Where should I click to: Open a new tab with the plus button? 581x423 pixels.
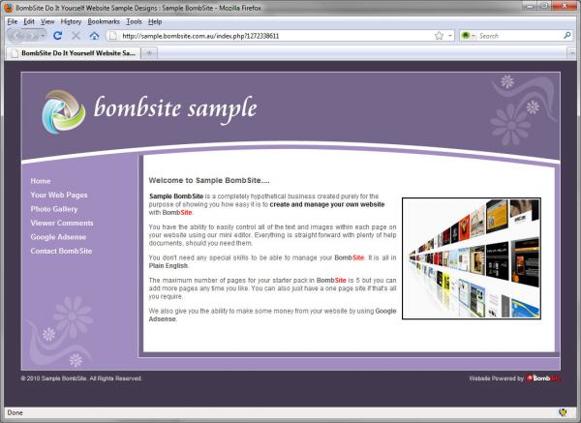[x=149, y=53]
